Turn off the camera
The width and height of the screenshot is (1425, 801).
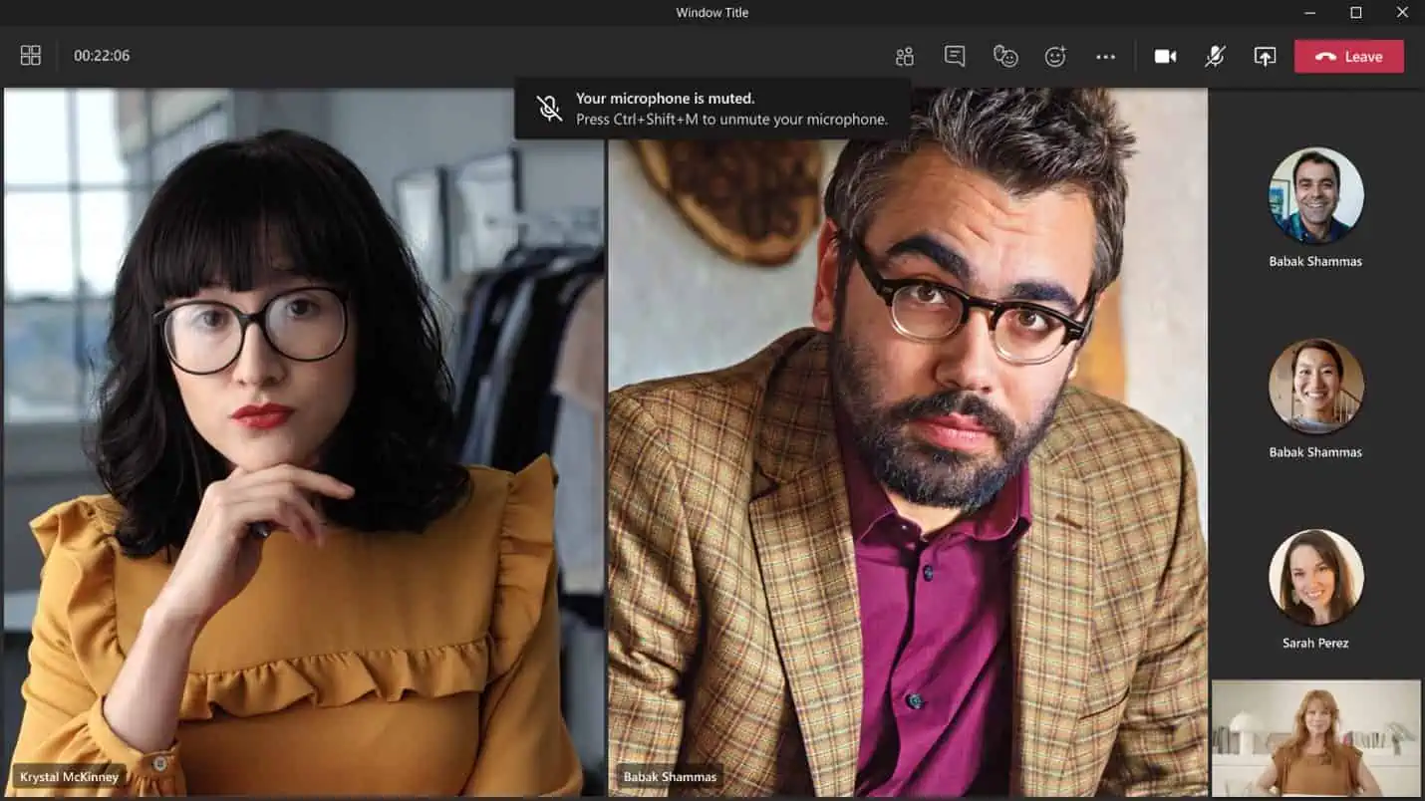pyautogui.click(x=1165, y=57)
